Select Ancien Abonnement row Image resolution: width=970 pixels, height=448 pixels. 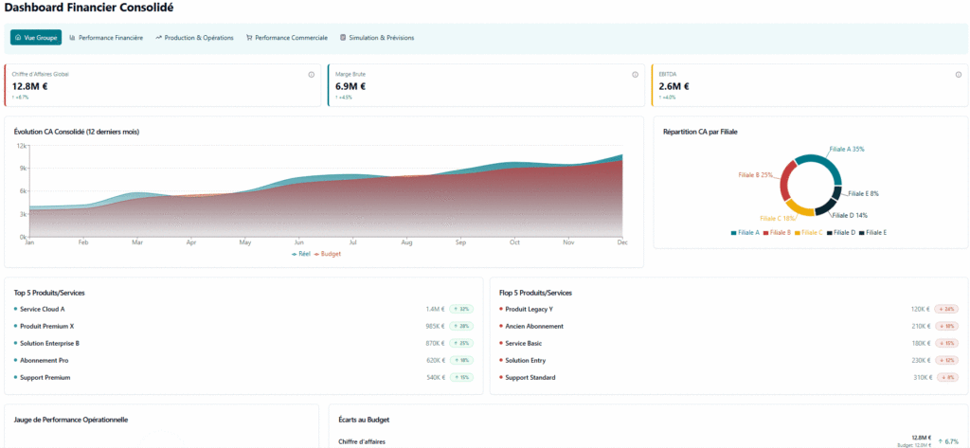point(728,326)
